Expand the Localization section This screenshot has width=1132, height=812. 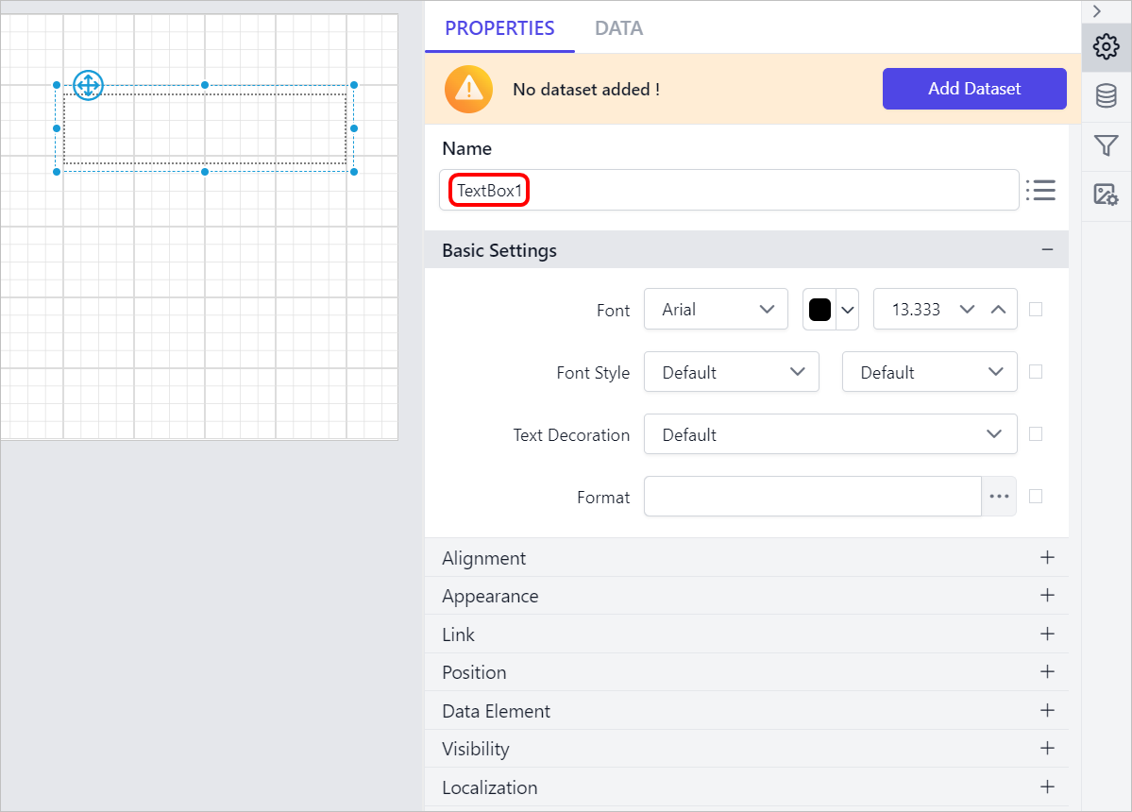(x=747, y=787)
